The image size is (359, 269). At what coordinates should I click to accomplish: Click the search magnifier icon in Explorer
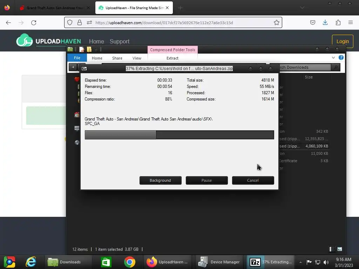pyautogui.click(x=336, y=67)
